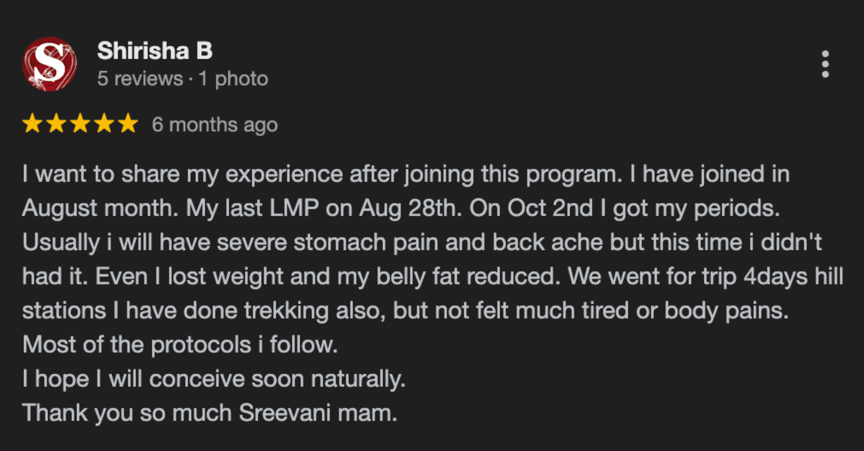Click the "5 reviews" count
Image resolution: width=864 pixels, height=451 pixels.
pyautogui.click(x=140, y=79)
